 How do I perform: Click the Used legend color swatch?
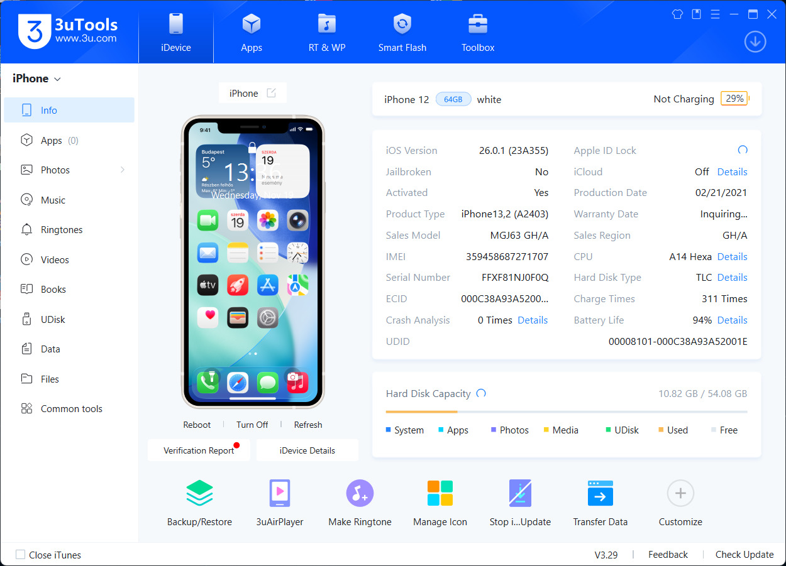661,430
